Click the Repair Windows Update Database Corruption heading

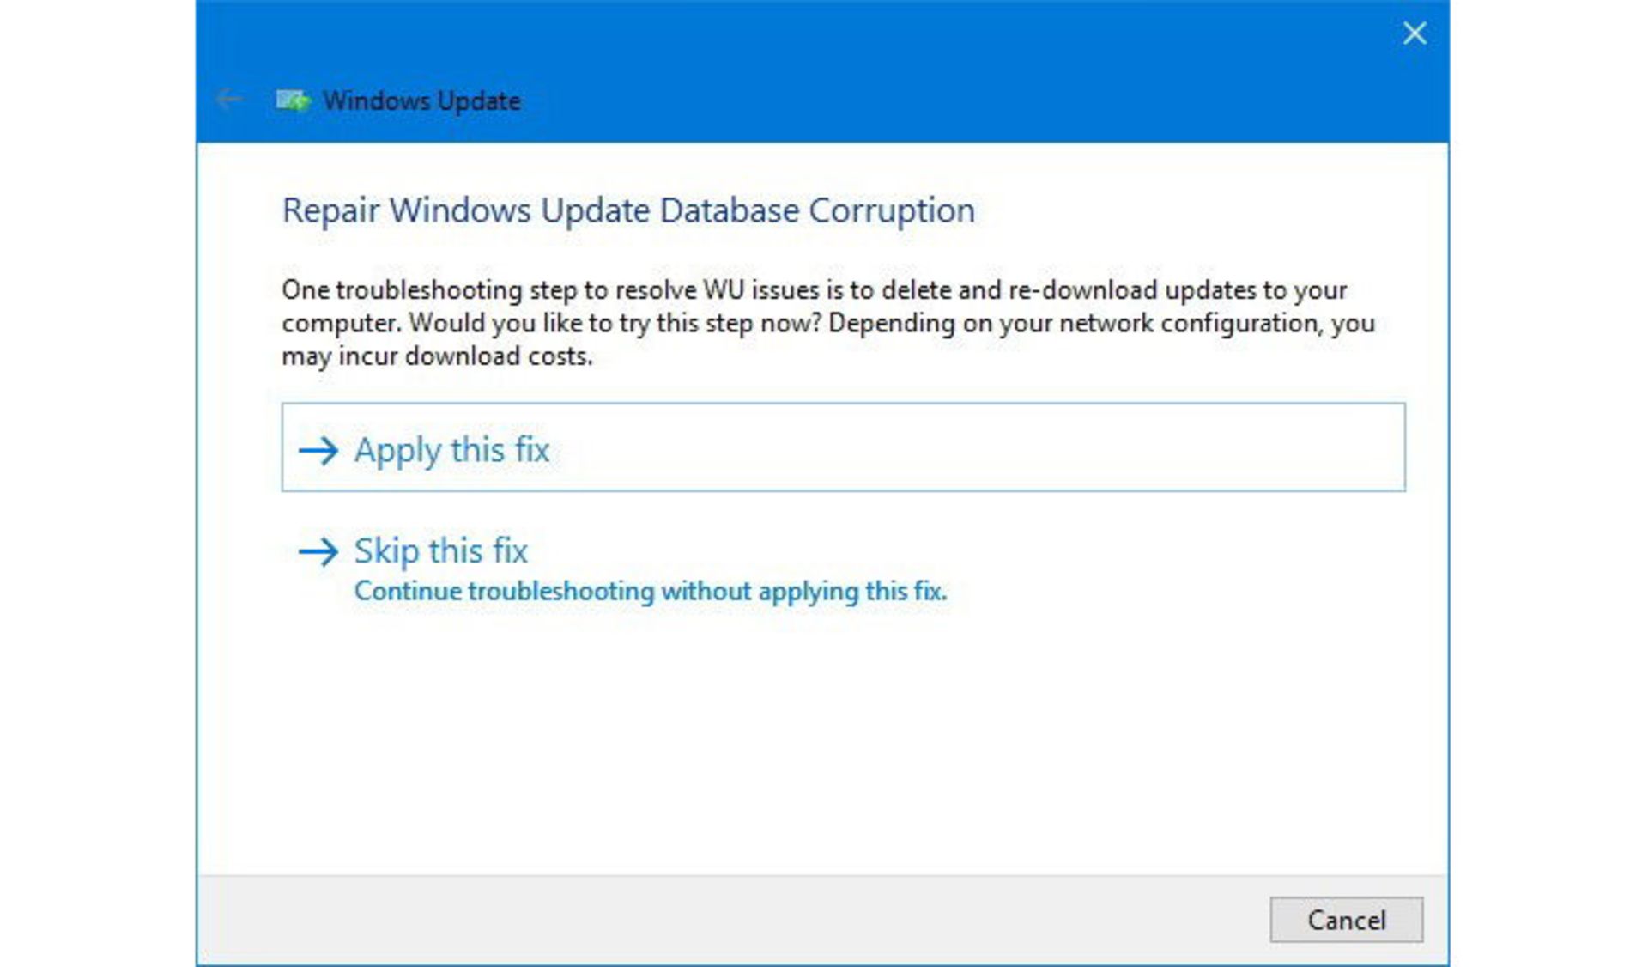click(x=628, y=210)
